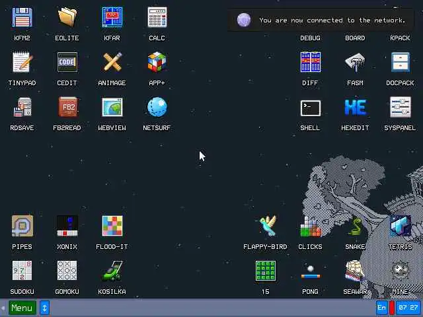Click the blue arrows button beside Menu
This screenshot has width=423, height=317.
[x=45, y=308]
